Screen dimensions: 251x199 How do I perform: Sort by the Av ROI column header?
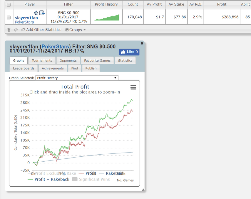(196, 4)
